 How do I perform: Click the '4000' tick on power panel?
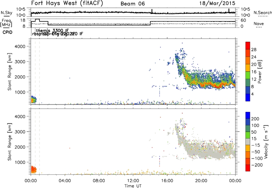(20, 46)
